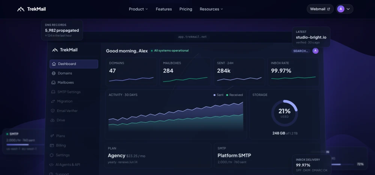The image size is (375, 175).
Task: Open the Features nav item
Action: point(164,9)
